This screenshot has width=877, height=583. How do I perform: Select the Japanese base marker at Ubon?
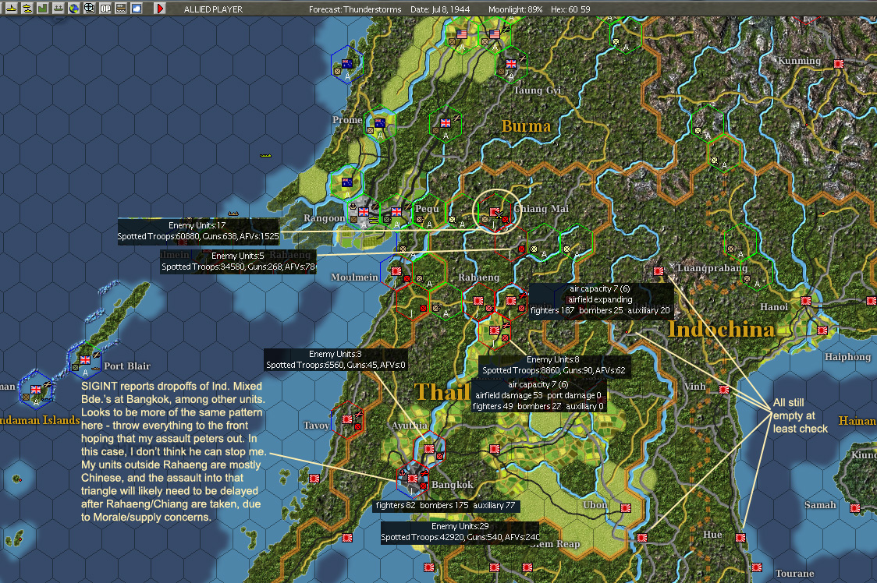tap(626, 508)
